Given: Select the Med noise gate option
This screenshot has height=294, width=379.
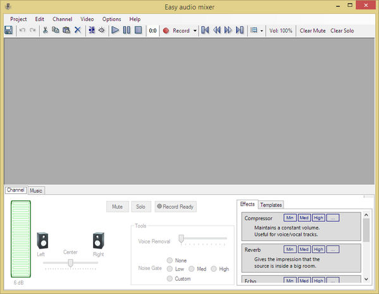Looking at the screenshot, I should [x=192, y=269].
